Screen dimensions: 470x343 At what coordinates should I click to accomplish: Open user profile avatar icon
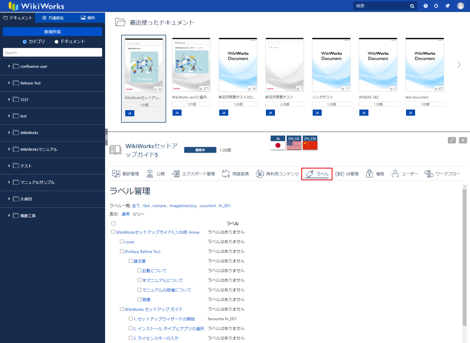pos(461,6)
